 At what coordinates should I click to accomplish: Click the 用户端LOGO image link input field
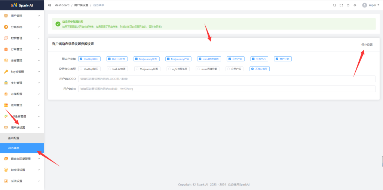(x=226, y=79)
